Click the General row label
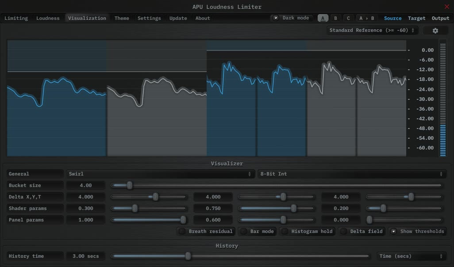Image resolution: width=454 pixels, height=267 pixels. click(x=35, y=174)
